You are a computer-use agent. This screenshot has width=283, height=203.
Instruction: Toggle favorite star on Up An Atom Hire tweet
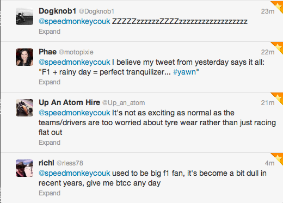tap(279, 97)
